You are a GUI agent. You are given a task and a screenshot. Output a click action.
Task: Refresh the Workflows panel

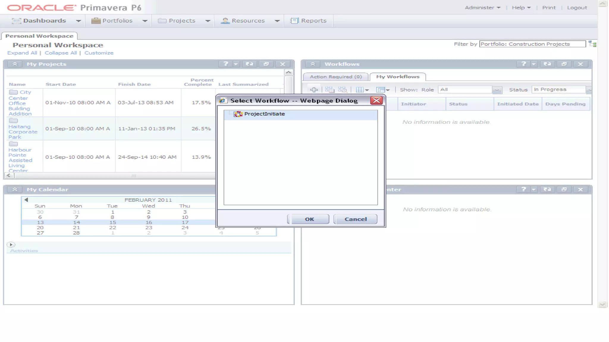[547, 64]
